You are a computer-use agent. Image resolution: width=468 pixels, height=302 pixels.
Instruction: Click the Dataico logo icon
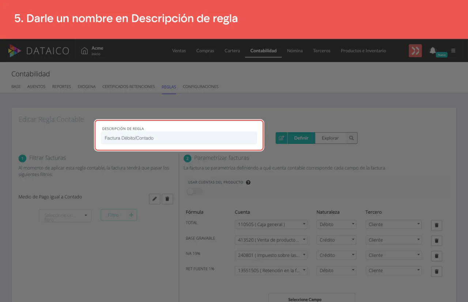[15, 51]
